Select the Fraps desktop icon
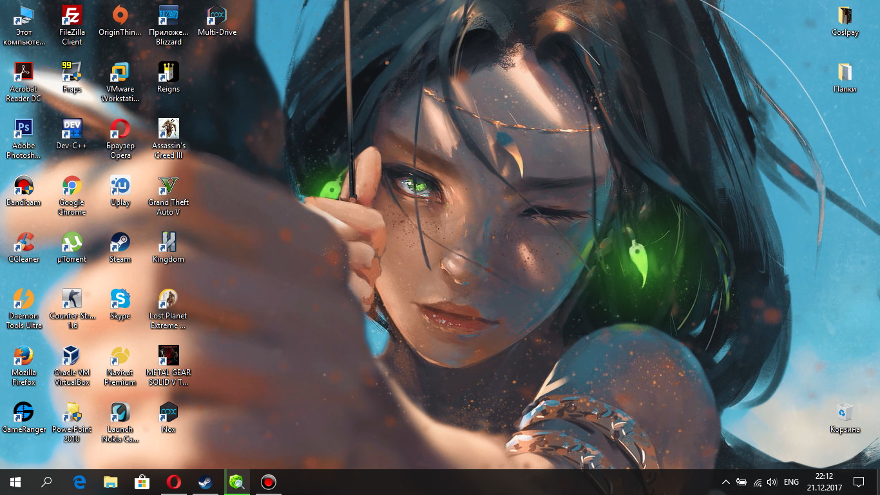The image size is (880, 495). [72, 78]
